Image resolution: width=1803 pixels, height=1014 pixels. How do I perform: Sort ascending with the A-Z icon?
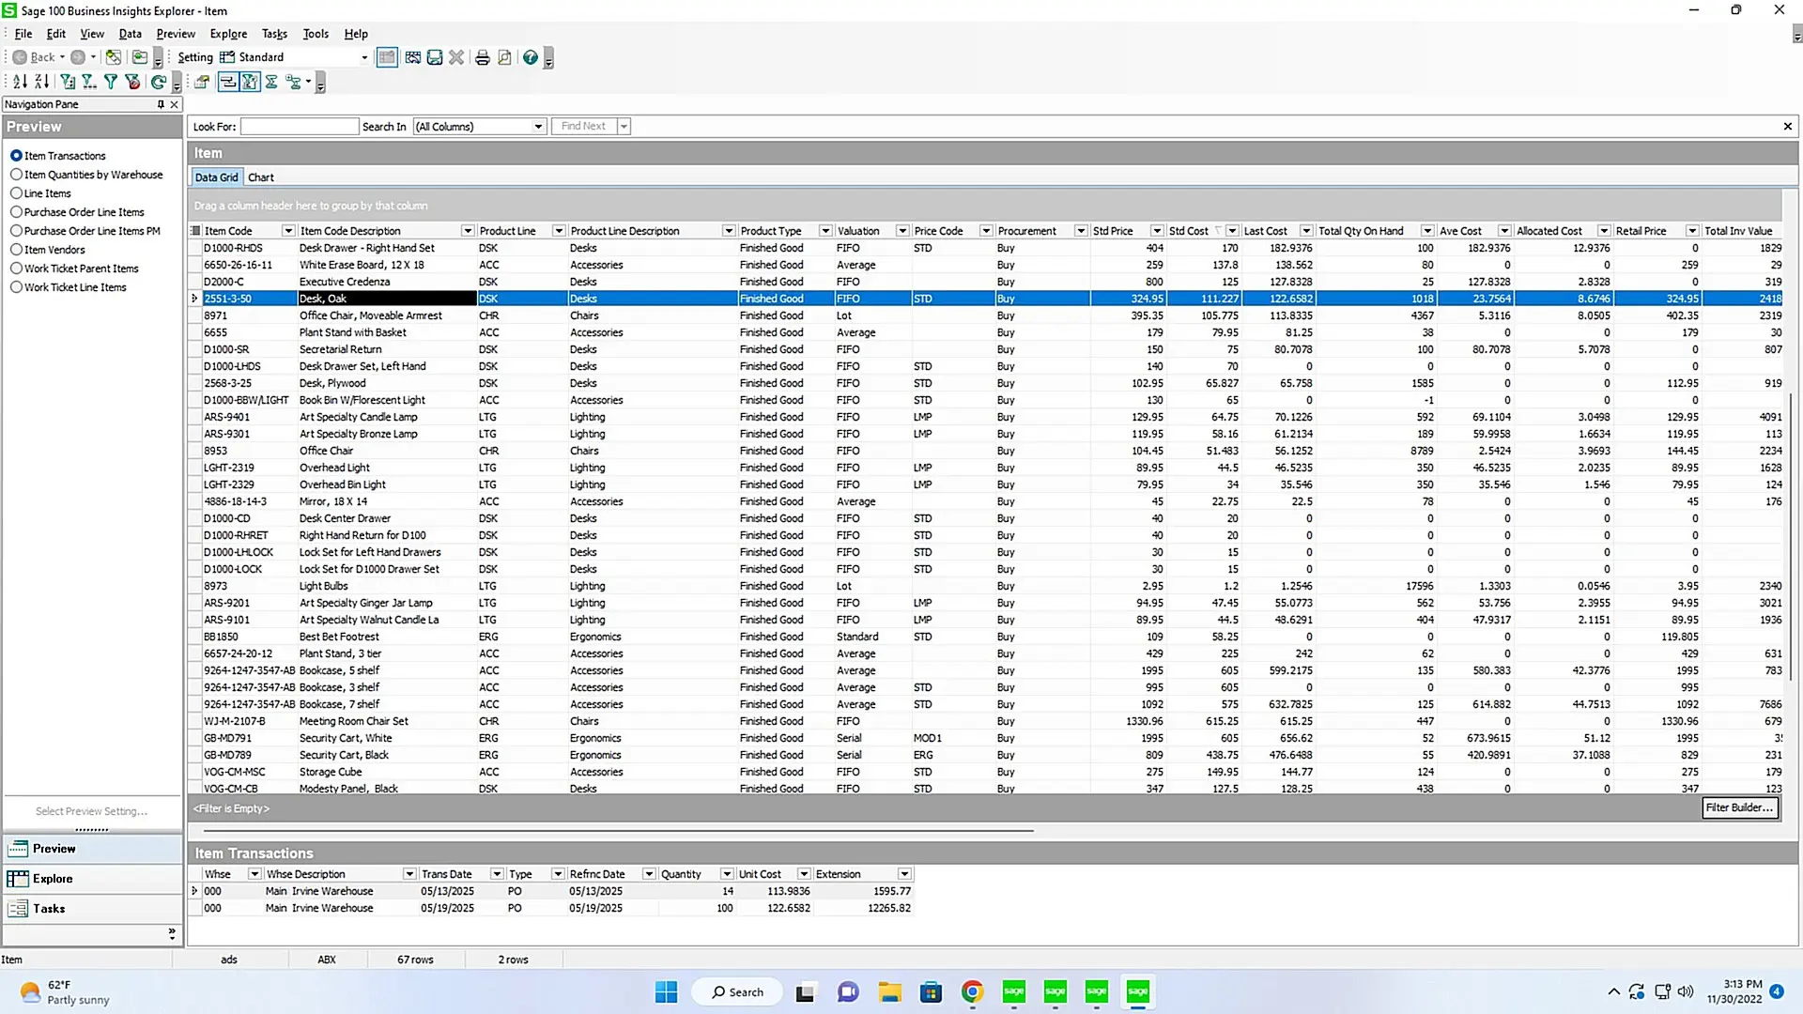tap(20, 82)
